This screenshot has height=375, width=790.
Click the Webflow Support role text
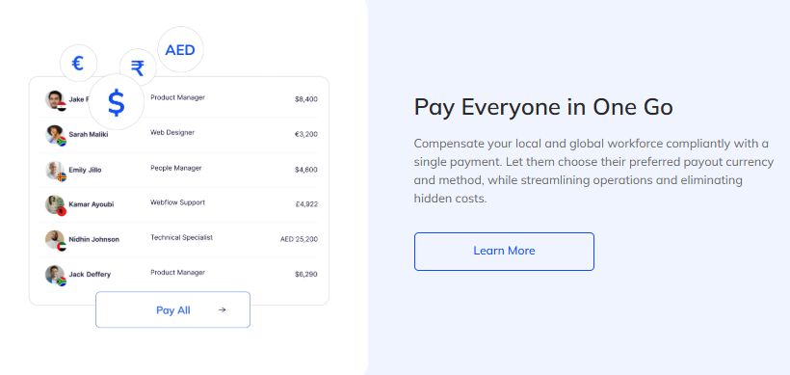(x=177, y=202)
